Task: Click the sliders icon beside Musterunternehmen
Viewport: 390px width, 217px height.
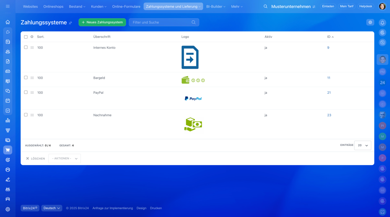Action: point(314,7)
